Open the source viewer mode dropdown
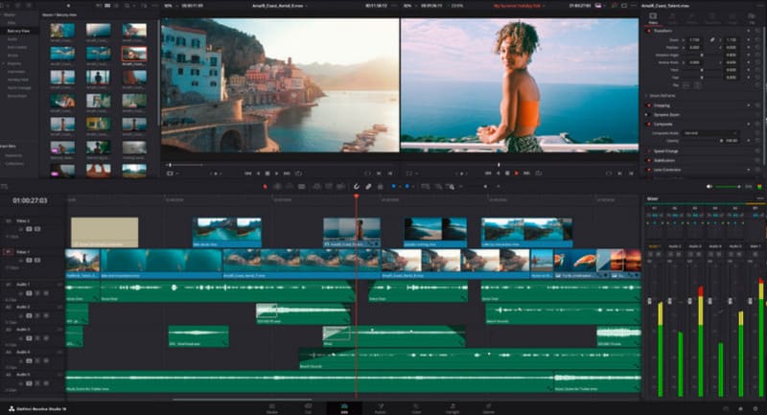This screenshot has width=767, height=415. point(172,173)
